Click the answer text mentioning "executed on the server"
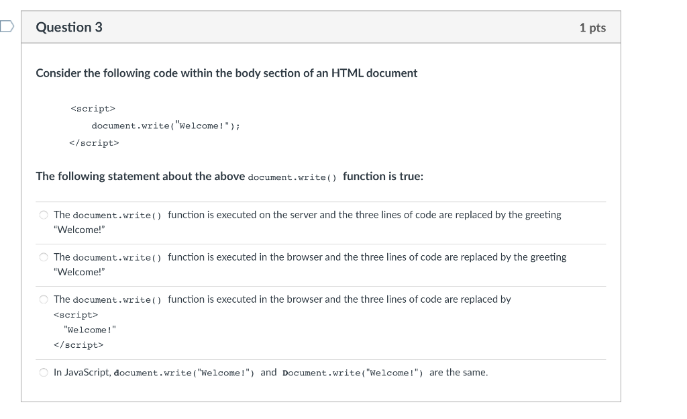 364,215
